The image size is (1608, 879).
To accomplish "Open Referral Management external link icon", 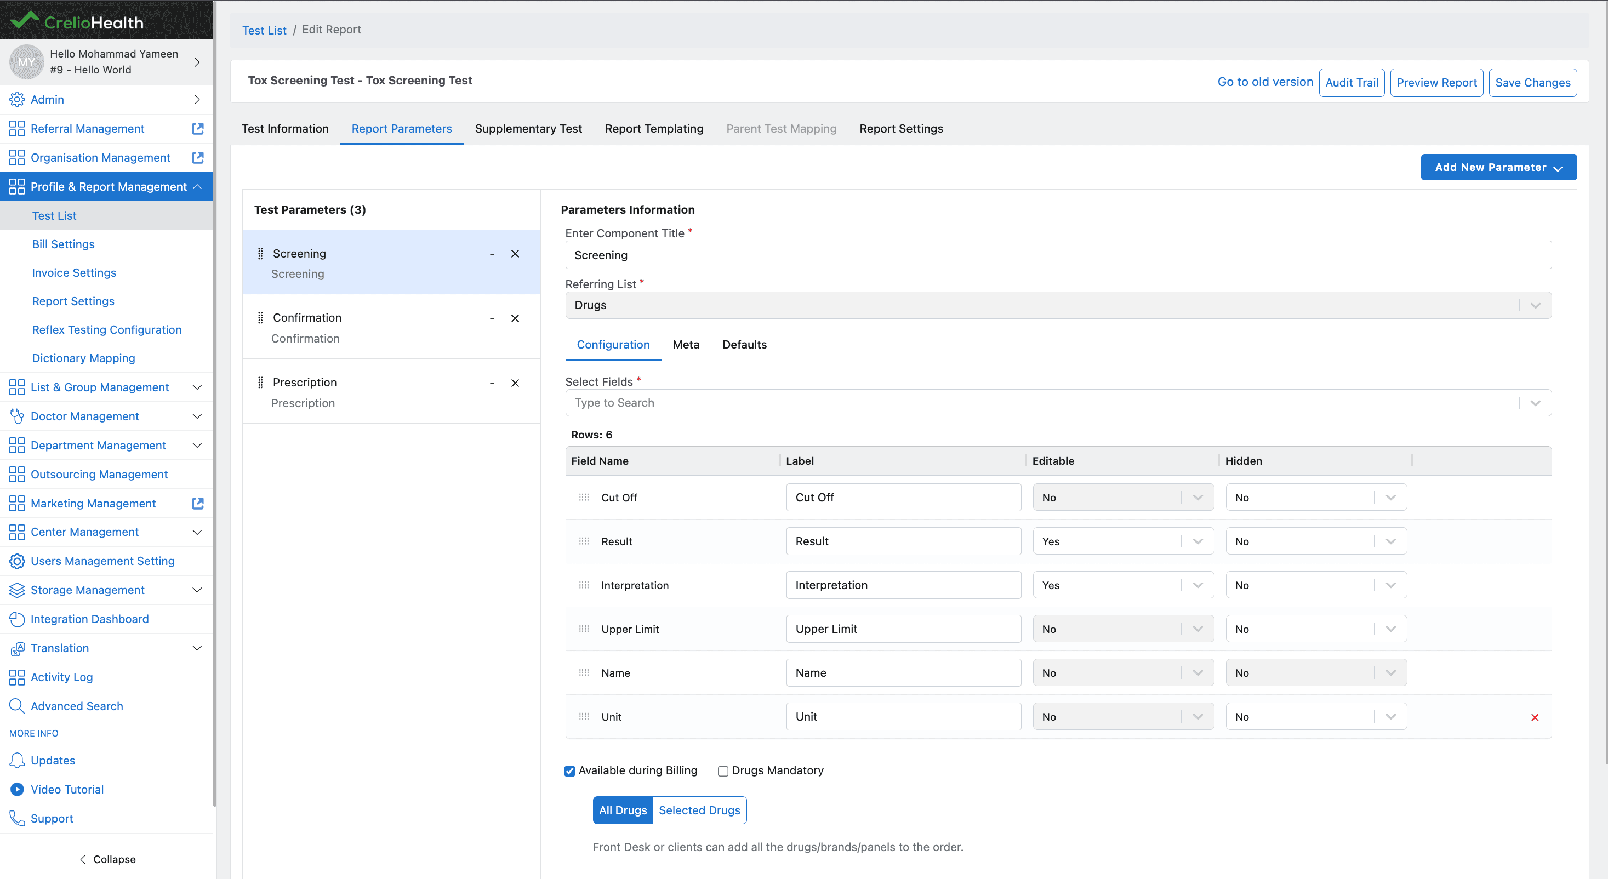I will 198,129.
